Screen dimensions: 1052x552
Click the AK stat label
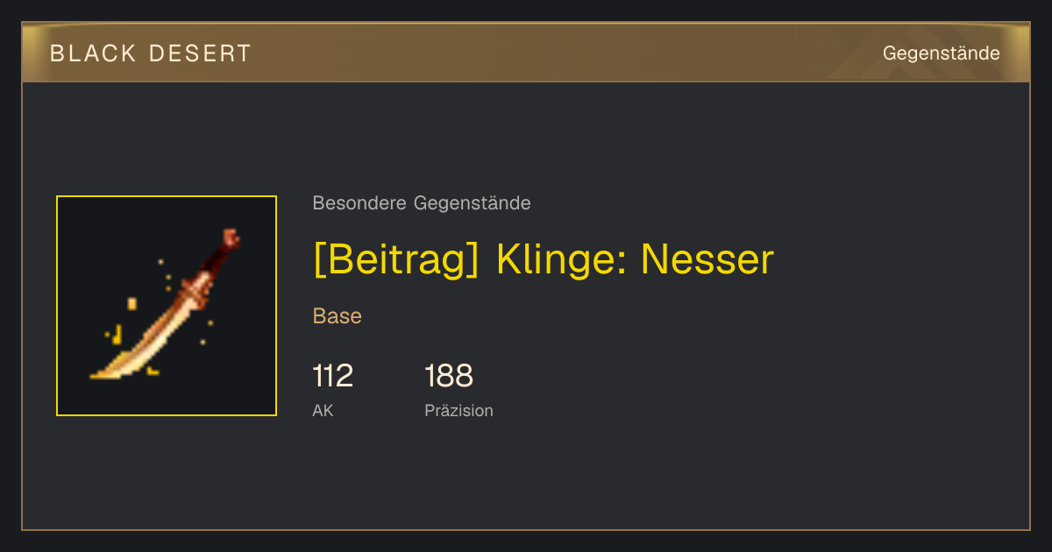(323, 410)
